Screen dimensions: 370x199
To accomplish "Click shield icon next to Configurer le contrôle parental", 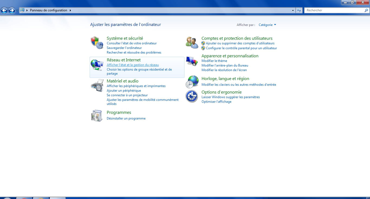I will coord(203,48).
